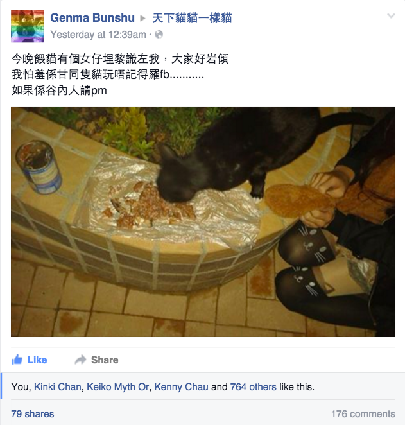Click the arrow between poster and group
The height and width of the screenshot is (425, 405).
(x=142, y=19)
